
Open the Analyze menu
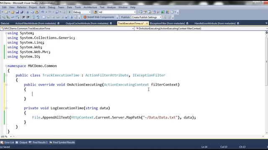pos(111,7)
